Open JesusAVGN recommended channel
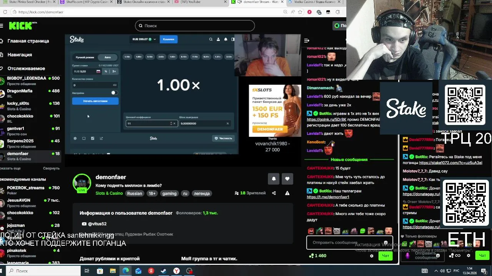 pos(31,202)
